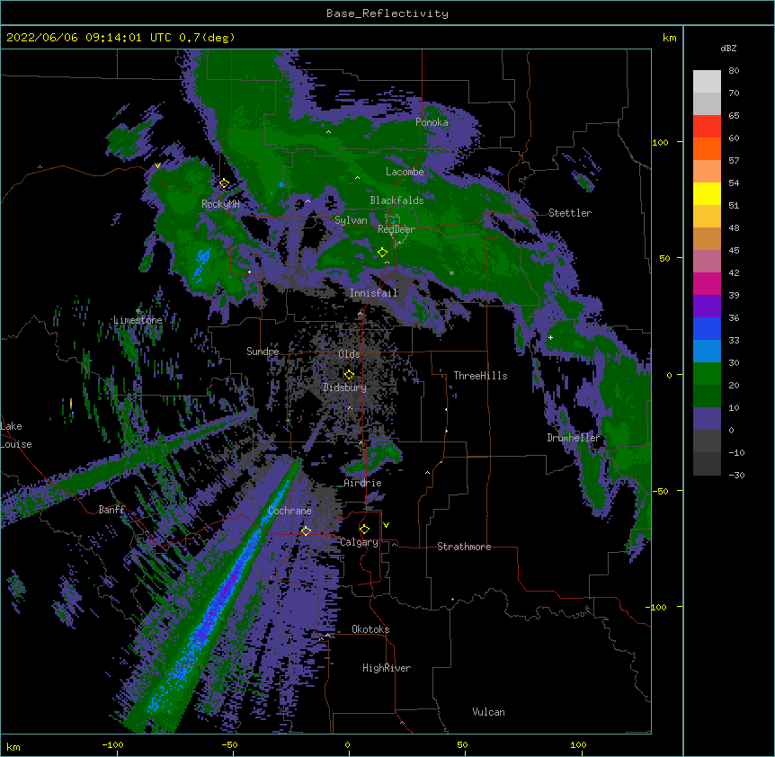Pick the slate purple 10-0 dBZ legend swatch

point(707,419)
